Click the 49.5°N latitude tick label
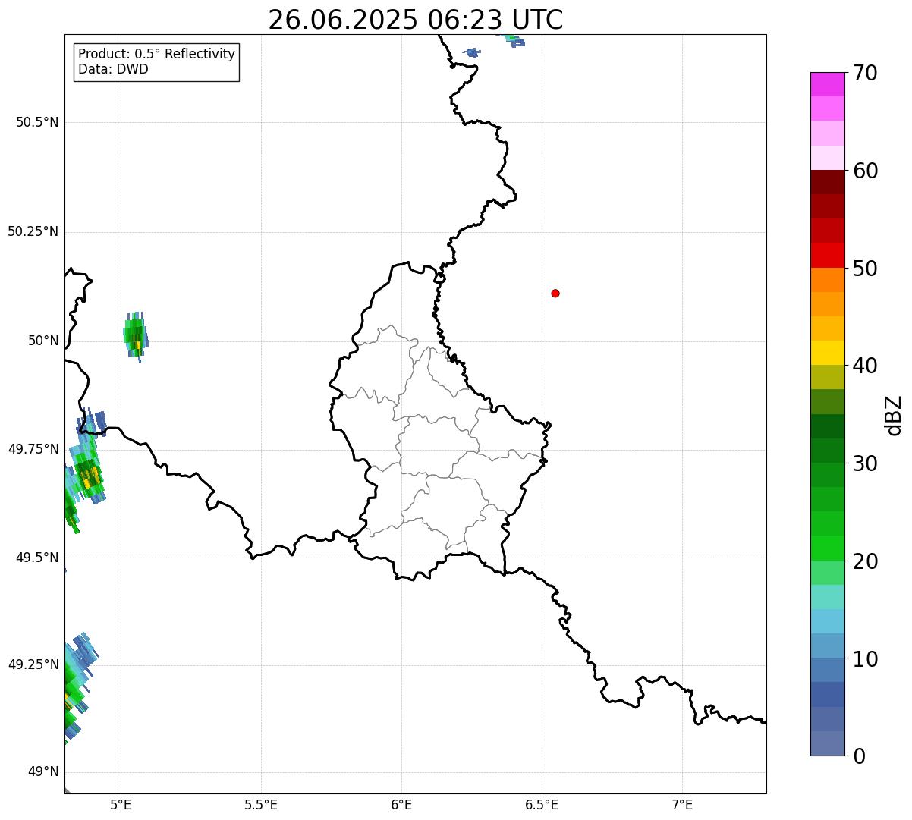The width and height of the screenshot is (912, 820). click(37, 558)
